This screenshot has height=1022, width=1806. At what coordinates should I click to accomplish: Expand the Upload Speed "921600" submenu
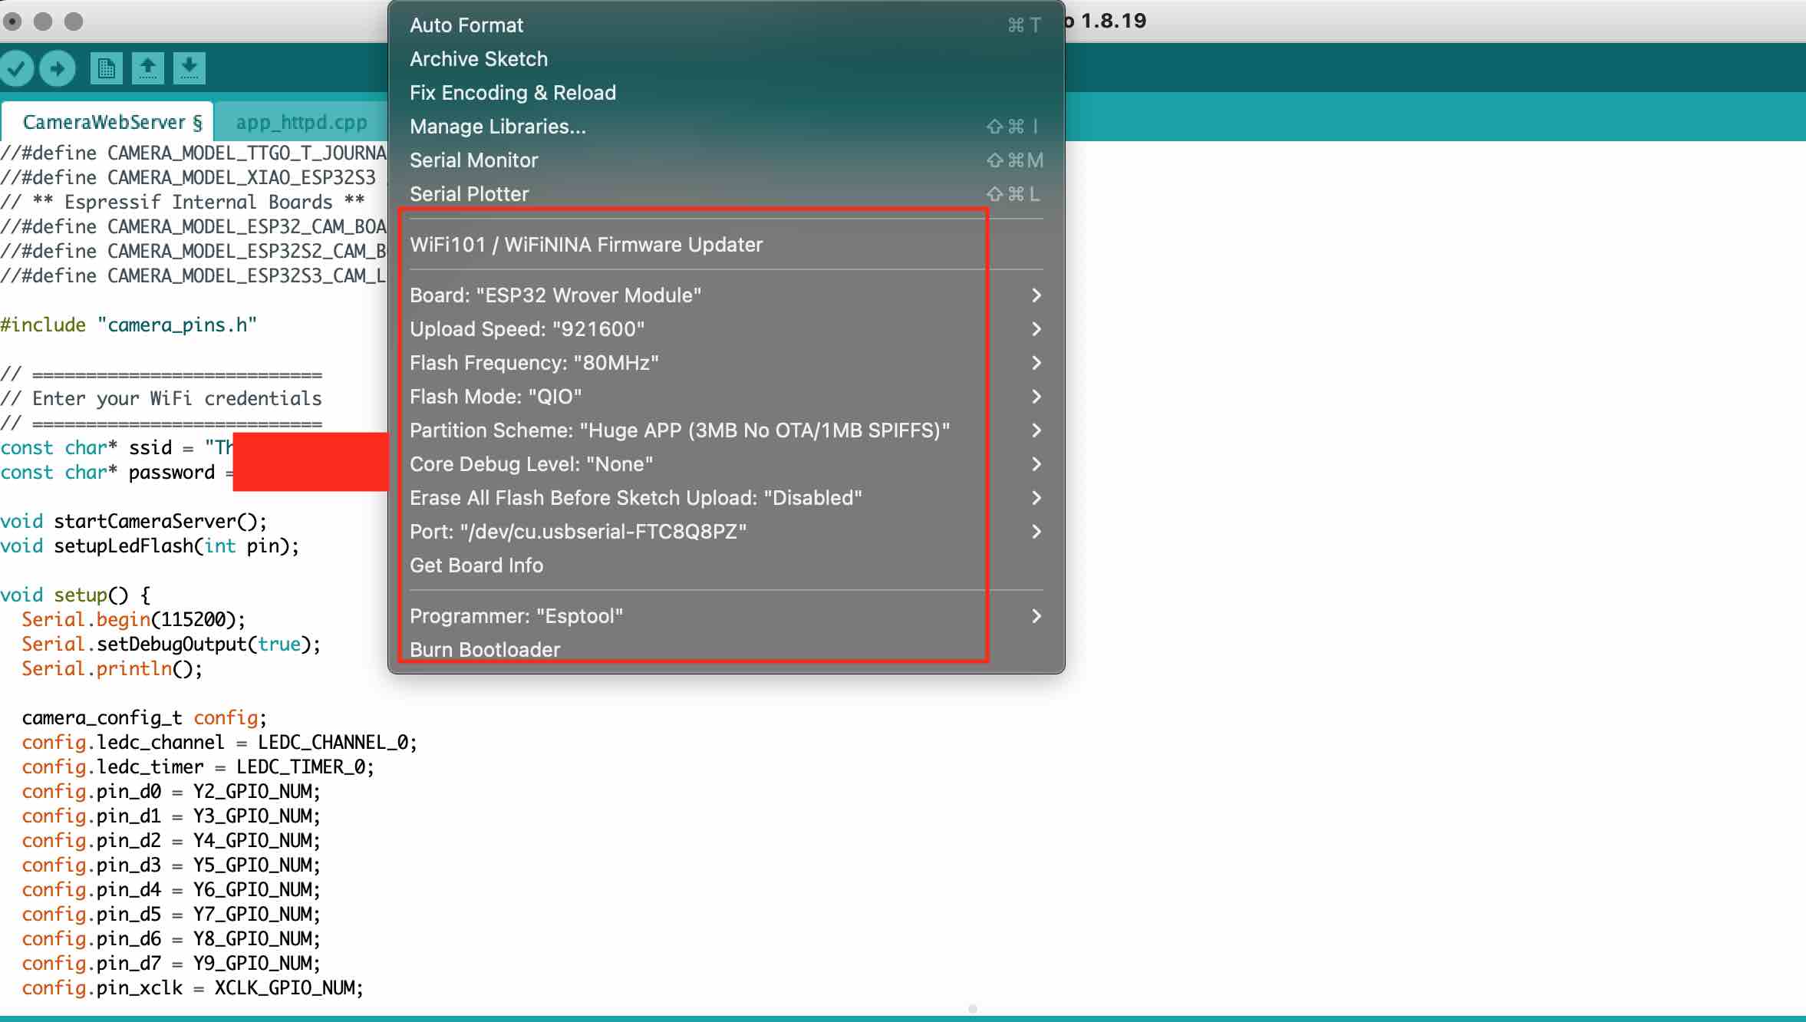pos(726,329)
